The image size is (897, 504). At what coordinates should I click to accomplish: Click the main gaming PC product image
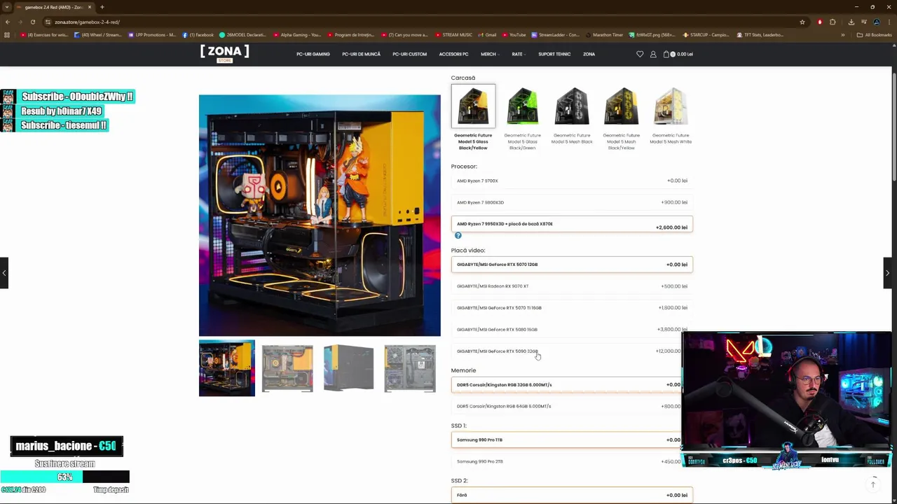click(320, 216)
